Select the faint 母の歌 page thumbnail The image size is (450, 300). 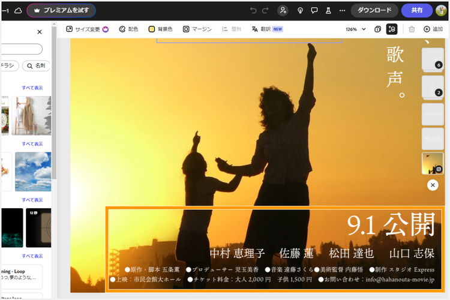point(433,139)
